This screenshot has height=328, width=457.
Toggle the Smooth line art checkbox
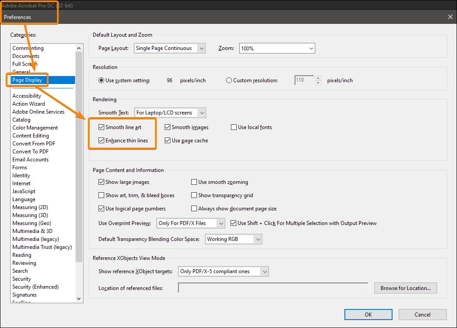[x=101, y=127]
